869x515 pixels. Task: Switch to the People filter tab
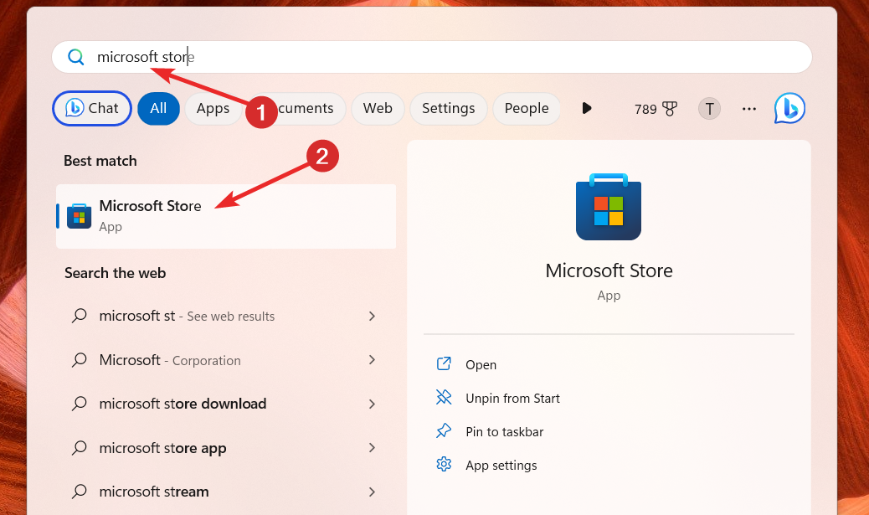(527, 108)
